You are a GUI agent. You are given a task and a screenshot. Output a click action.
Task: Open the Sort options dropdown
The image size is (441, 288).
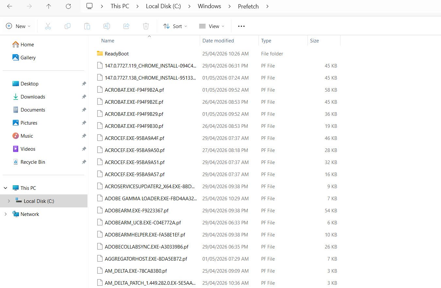point(175,26)
